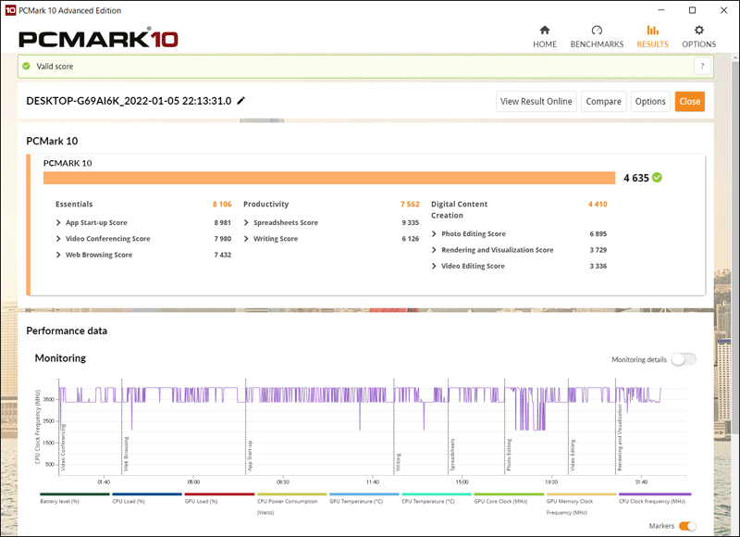Viewport: 740px width, 537px height.
Task: Click the Compare button
Action: (604, 102)
